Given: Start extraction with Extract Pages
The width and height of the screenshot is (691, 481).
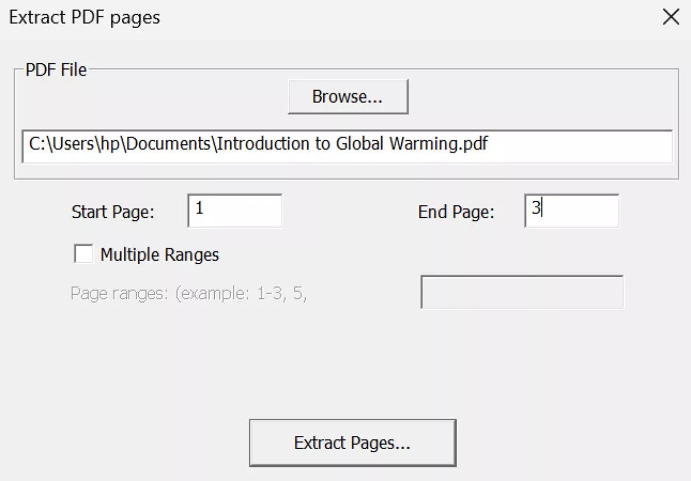Looking at the screenshot, I should 352,442.
